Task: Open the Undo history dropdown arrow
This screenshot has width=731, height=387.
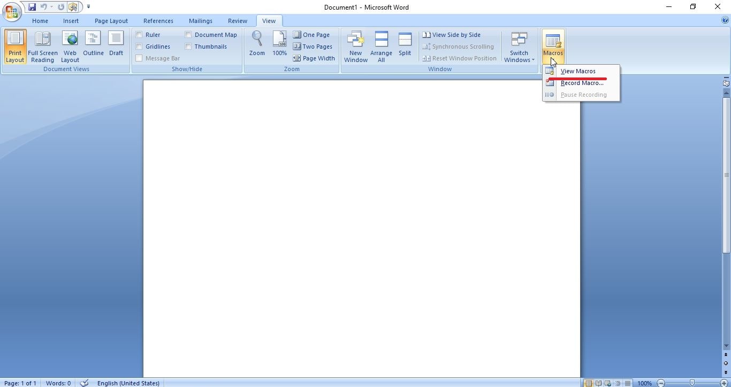Action: point(51,7)
